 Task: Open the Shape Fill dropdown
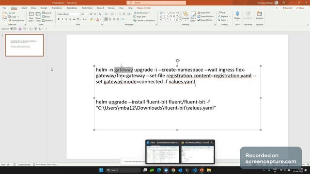tap(204, 13)
